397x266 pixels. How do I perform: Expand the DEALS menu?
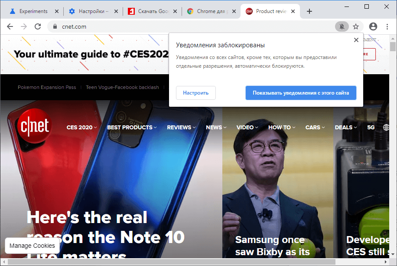[x=346, y=127]
